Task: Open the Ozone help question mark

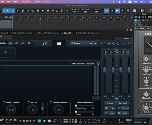Action: pos(118,43)
